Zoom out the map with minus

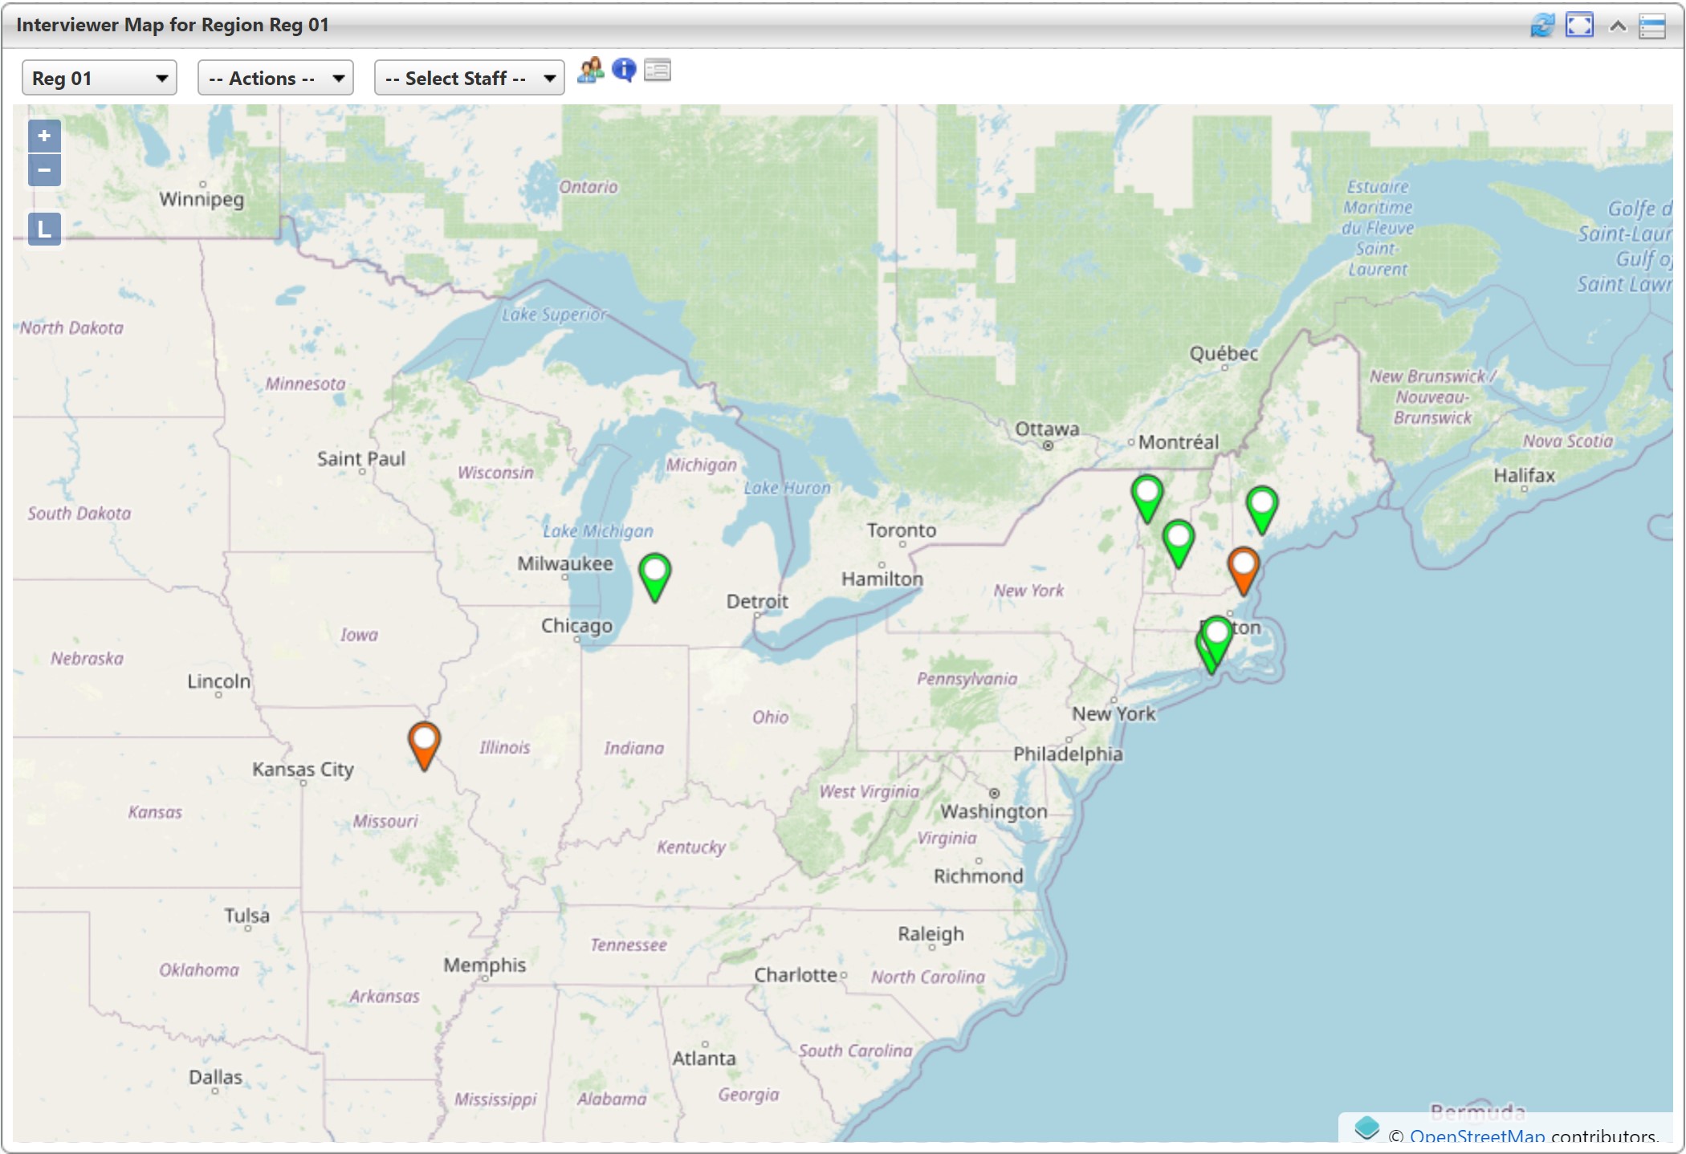45,170
